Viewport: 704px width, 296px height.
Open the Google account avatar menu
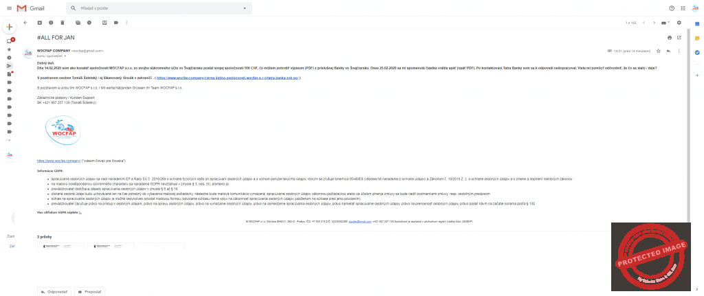[695, 8]
